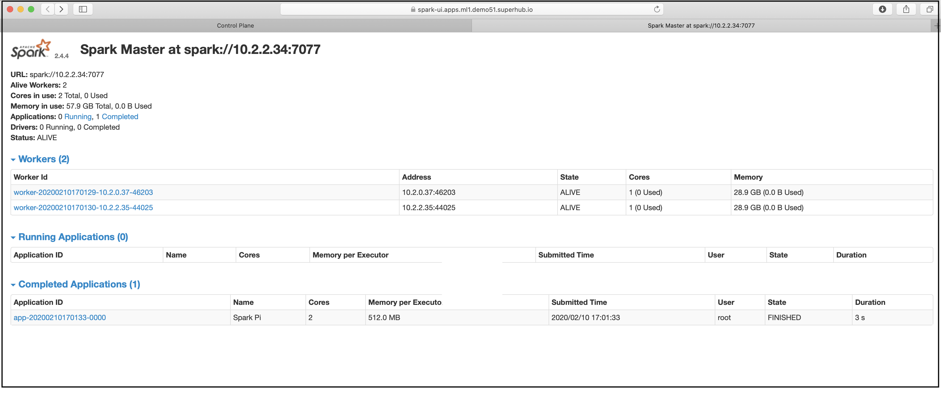Click the 'Memory in use: 57.9 GB Total' line
The height and width of the screenshot is (394, 941).
(x=81, y=106)
